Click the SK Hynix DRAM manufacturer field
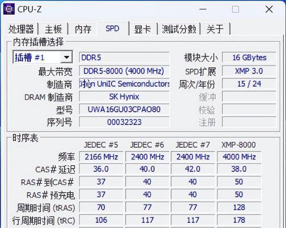286x228 pixels. coord(124,96)
